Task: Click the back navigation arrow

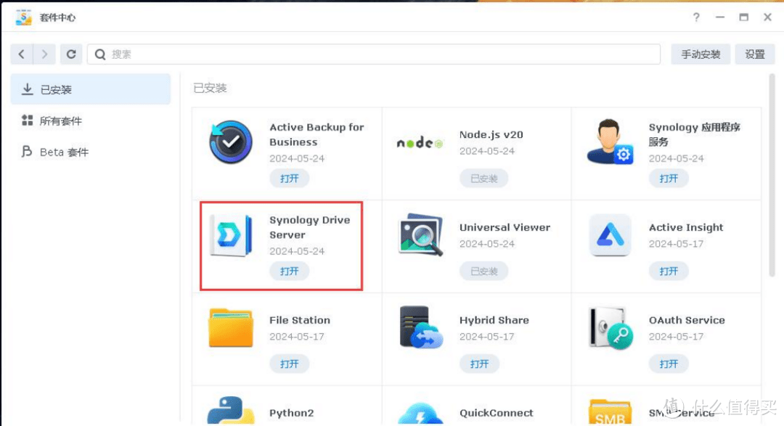Action: point(23,54)
